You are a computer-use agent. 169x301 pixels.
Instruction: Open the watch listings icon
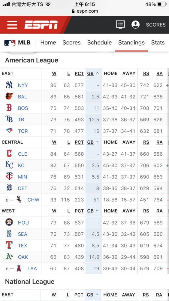click(x=120, y=25)
